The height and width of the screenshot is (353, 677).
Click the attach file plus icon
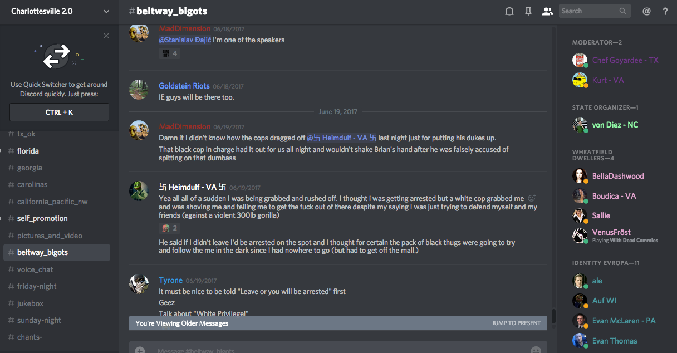140,350
